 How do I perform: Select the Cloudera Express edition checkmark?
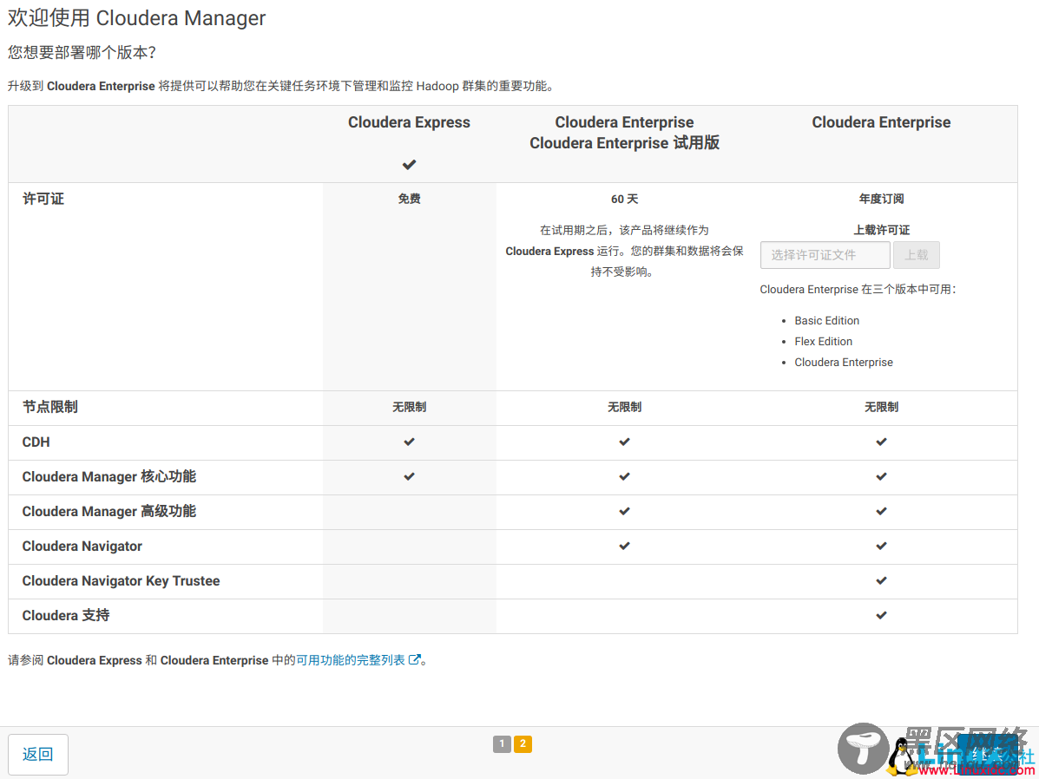(409, 164)
